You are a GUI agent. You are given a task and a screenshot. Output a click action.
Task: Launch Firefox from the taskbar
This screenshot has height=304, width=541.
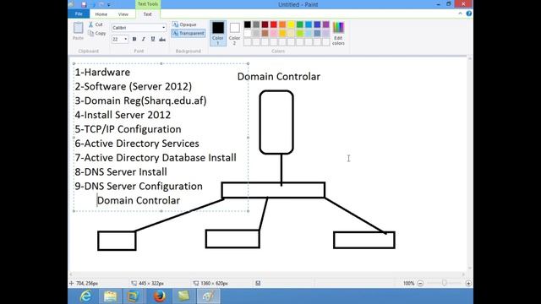pos(159,296)
